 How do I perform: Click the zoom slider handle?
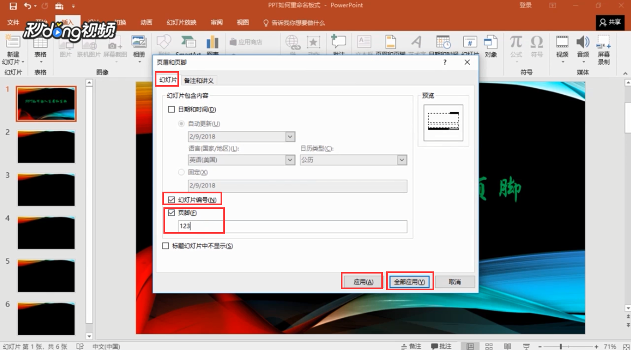point(560,346)
